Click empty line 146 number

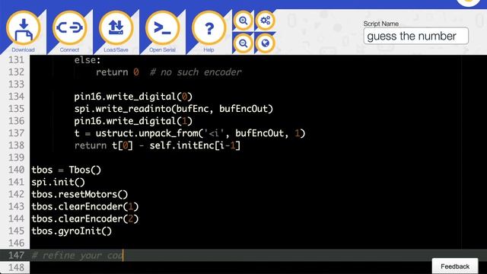16,244
